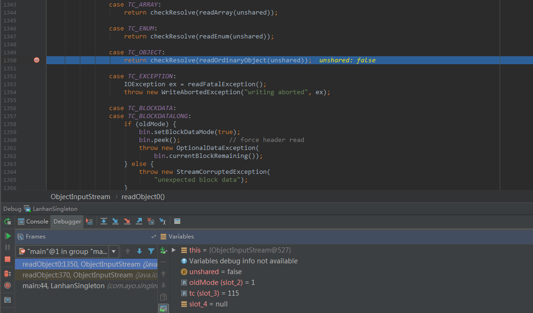Open View Breakpoints dialog icon

click(x=8, y=273)
